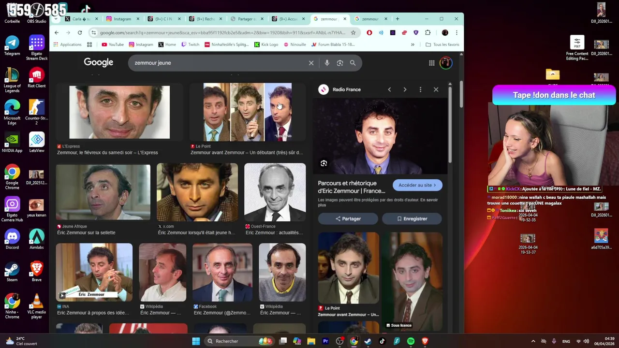Clear the Google search box with X

coord(311,63)
